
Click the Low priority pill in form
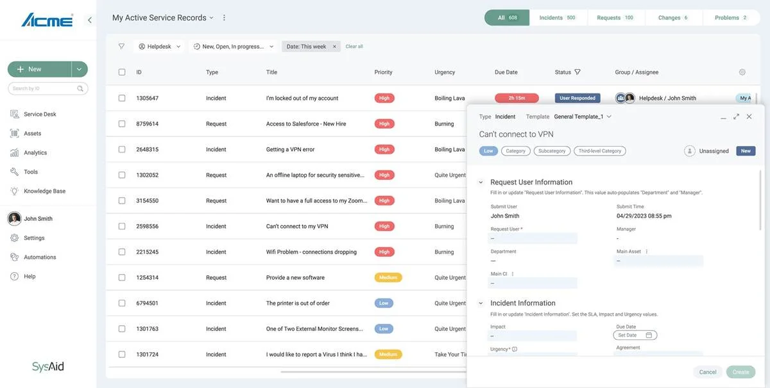pos(488,151)
